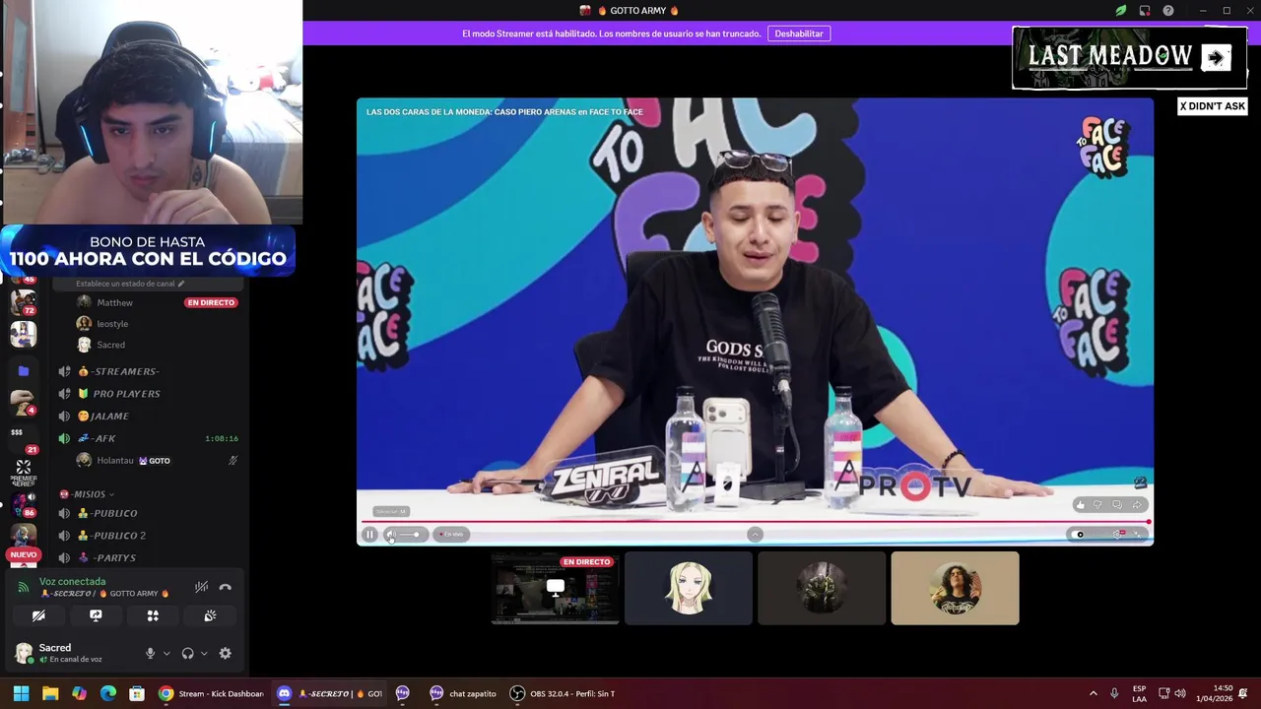Dislike the video with thumbs down
This screenshot has width=1261, height=709.
(x=1097, y=505)
